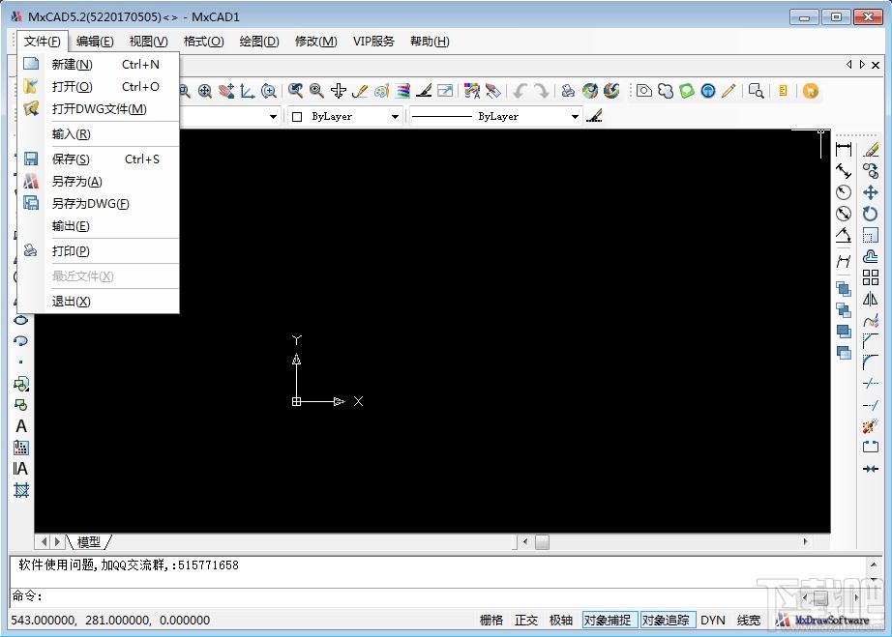892x637 pixels.
Task: Select the Mirror tool icon
Action: [x=871, y=299]
